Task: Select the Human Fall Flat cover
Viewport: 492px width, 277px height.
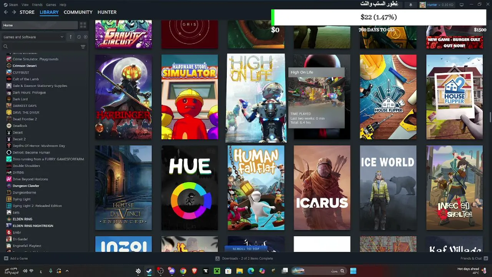Action: (256, 188)
